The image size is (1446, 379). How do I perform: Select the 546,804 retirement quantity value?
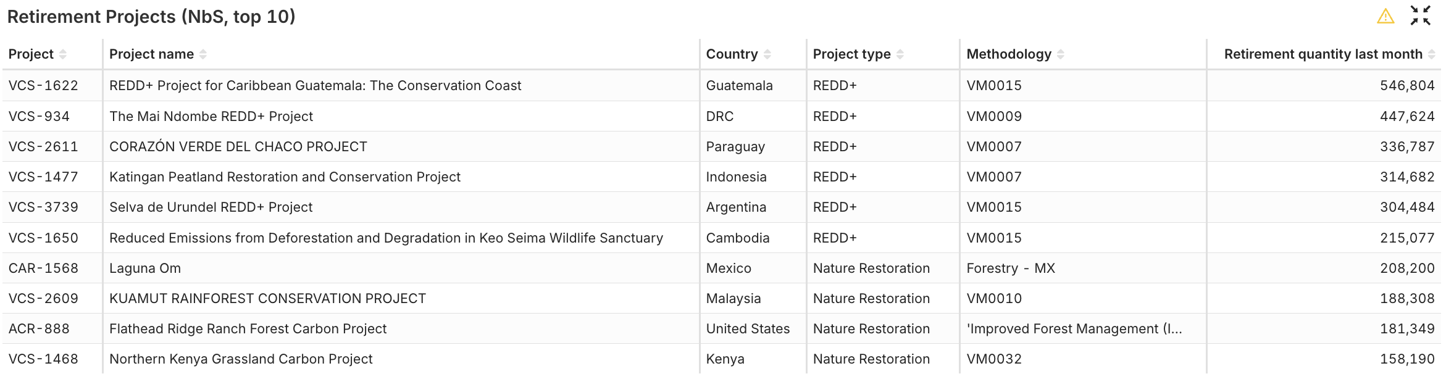pos(1407,85)
